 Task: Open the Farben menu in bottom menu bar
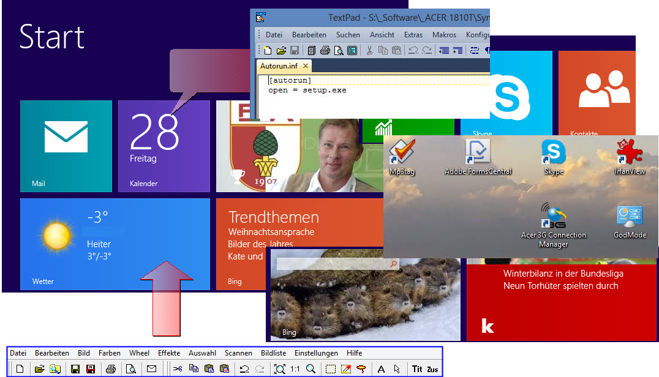[x=109, y=353]
